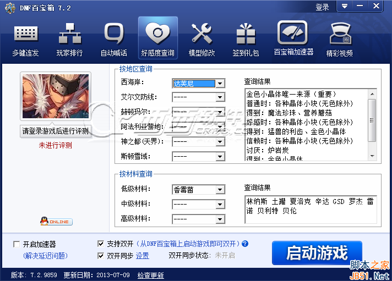
Task: Select 好感度查询 heart icon tab
Action: pos(158,38)
